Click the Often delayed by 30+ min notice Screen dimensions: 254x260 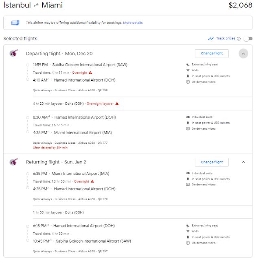point(50,148)
